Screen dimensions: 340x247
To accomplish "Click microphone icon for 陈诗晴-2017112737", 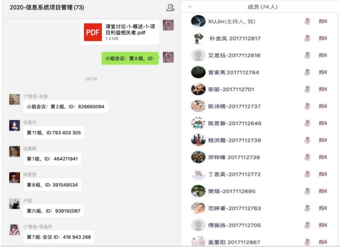I will 307,106.
